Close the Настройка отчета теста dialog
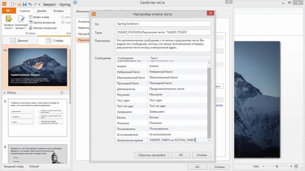305x171 pixels. (x=211, y=13)
